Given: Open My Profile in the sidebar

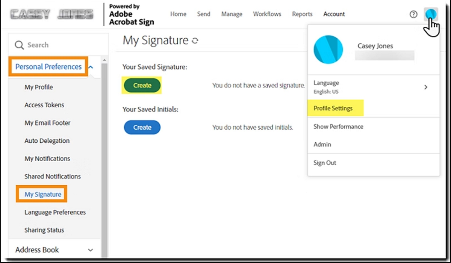Looking at the screenshot, I should 39,87.
